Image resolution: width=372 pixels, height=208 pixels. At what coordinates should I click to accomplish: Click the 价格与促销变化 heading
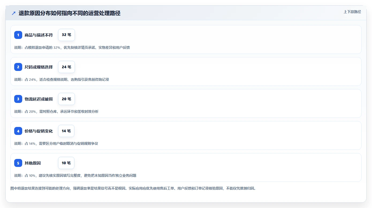coord(39,131)
